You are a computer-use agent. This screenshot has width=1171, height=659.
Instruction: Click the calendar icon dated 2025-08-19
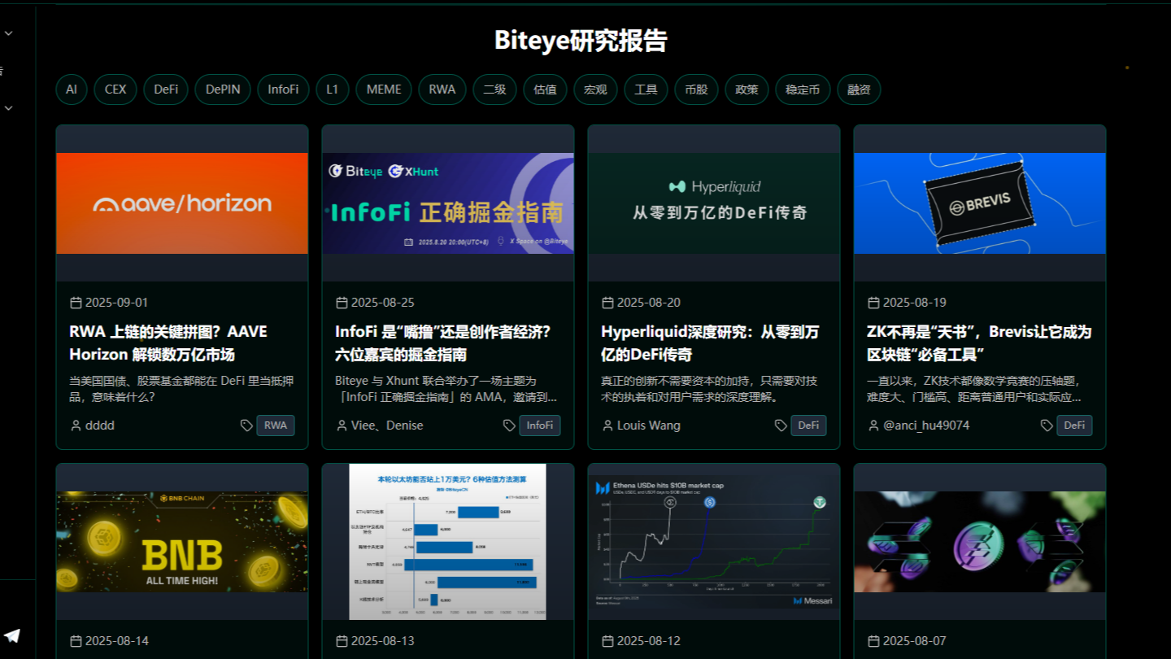(x=873, y=302)
